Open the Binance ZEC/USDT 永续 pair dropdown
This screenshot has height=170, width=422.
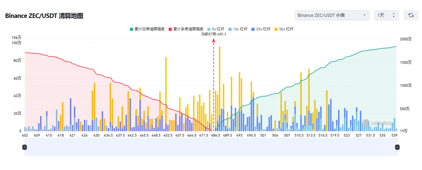[x=332, y=15]
